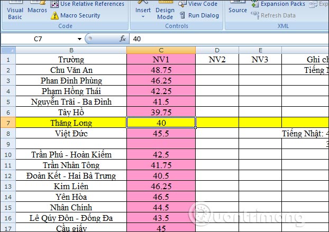
Task: Select column E header
Action: tap(260, 50)
